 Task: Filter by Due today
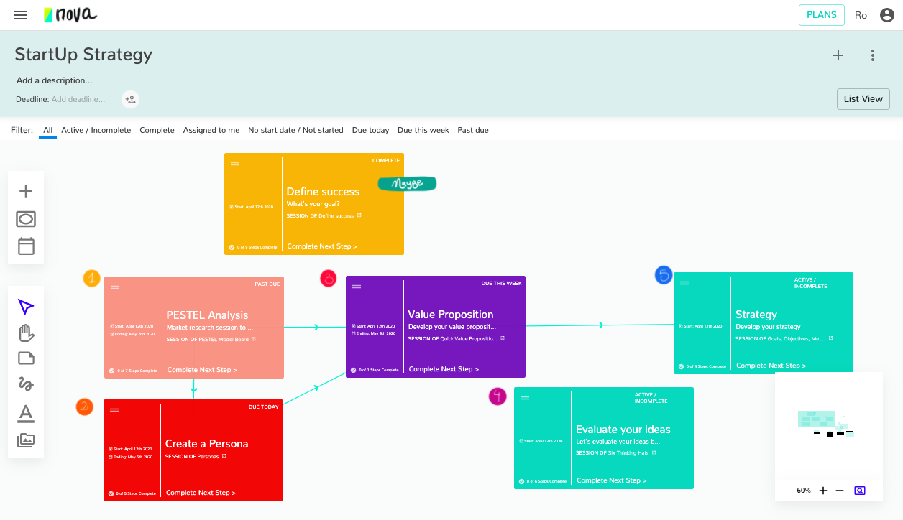pyautogui.click(x=370, y=130)
